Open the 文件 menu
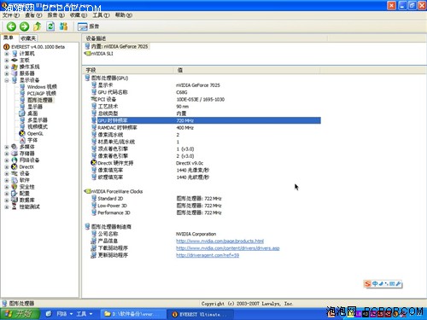 click(11, 15)
